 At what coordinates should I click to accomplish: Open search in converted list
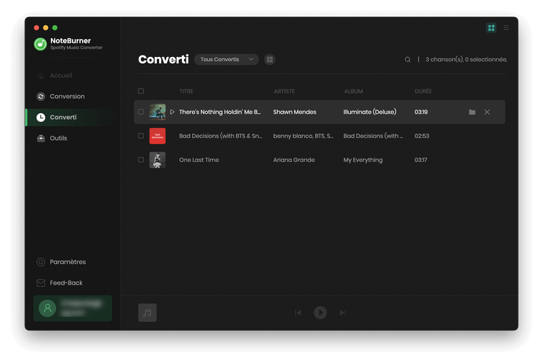pos(408,60)
